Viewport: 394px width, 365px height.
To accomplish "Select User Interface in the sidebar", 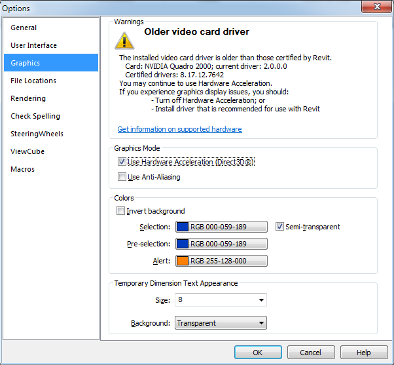I will click(x=51, y=45).
